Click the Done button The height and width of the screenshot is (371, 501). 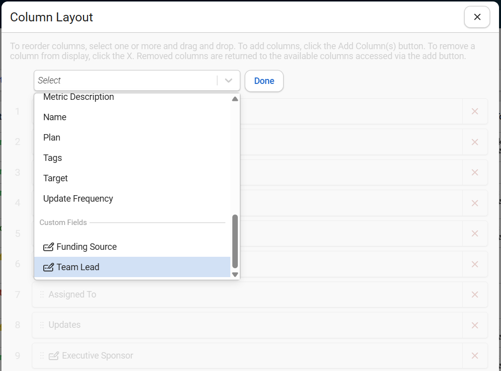coord(264,81)
